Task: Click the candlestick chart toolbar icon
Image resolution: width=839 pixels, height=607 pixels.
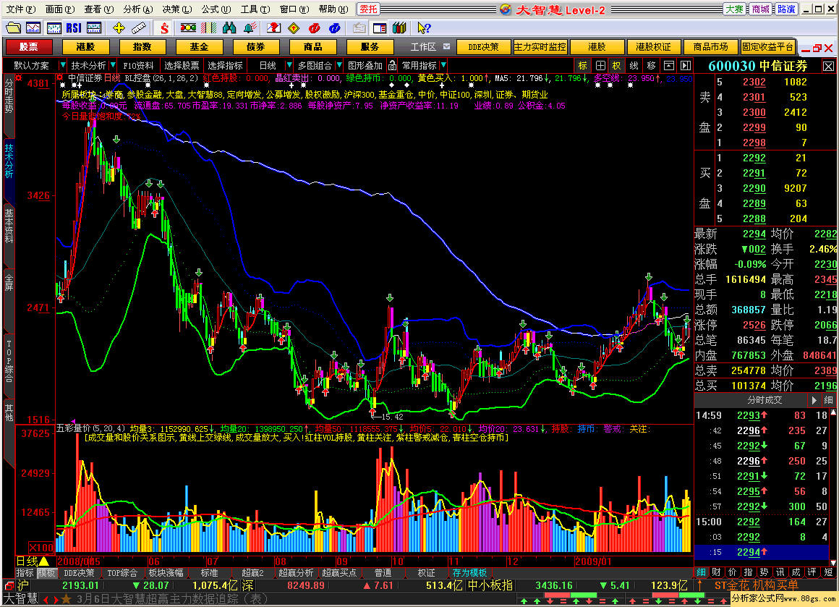Action: (x=54, y=27)
